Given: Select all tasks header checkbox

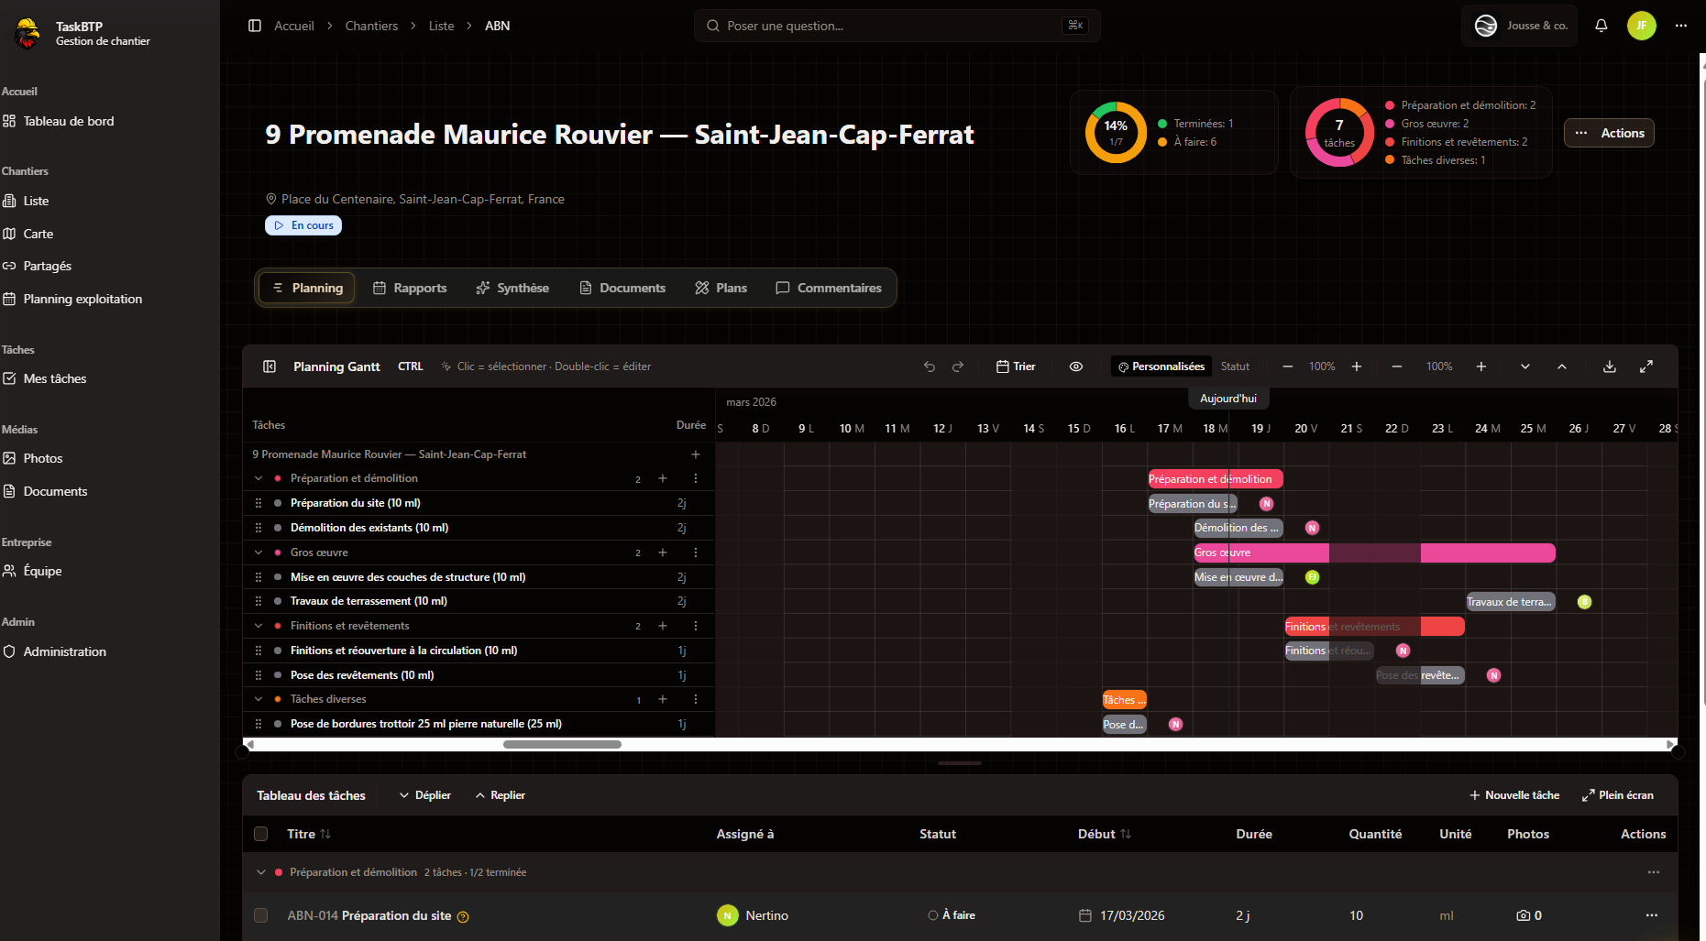Looking at the screenshot, I should [x=260, y=834].
